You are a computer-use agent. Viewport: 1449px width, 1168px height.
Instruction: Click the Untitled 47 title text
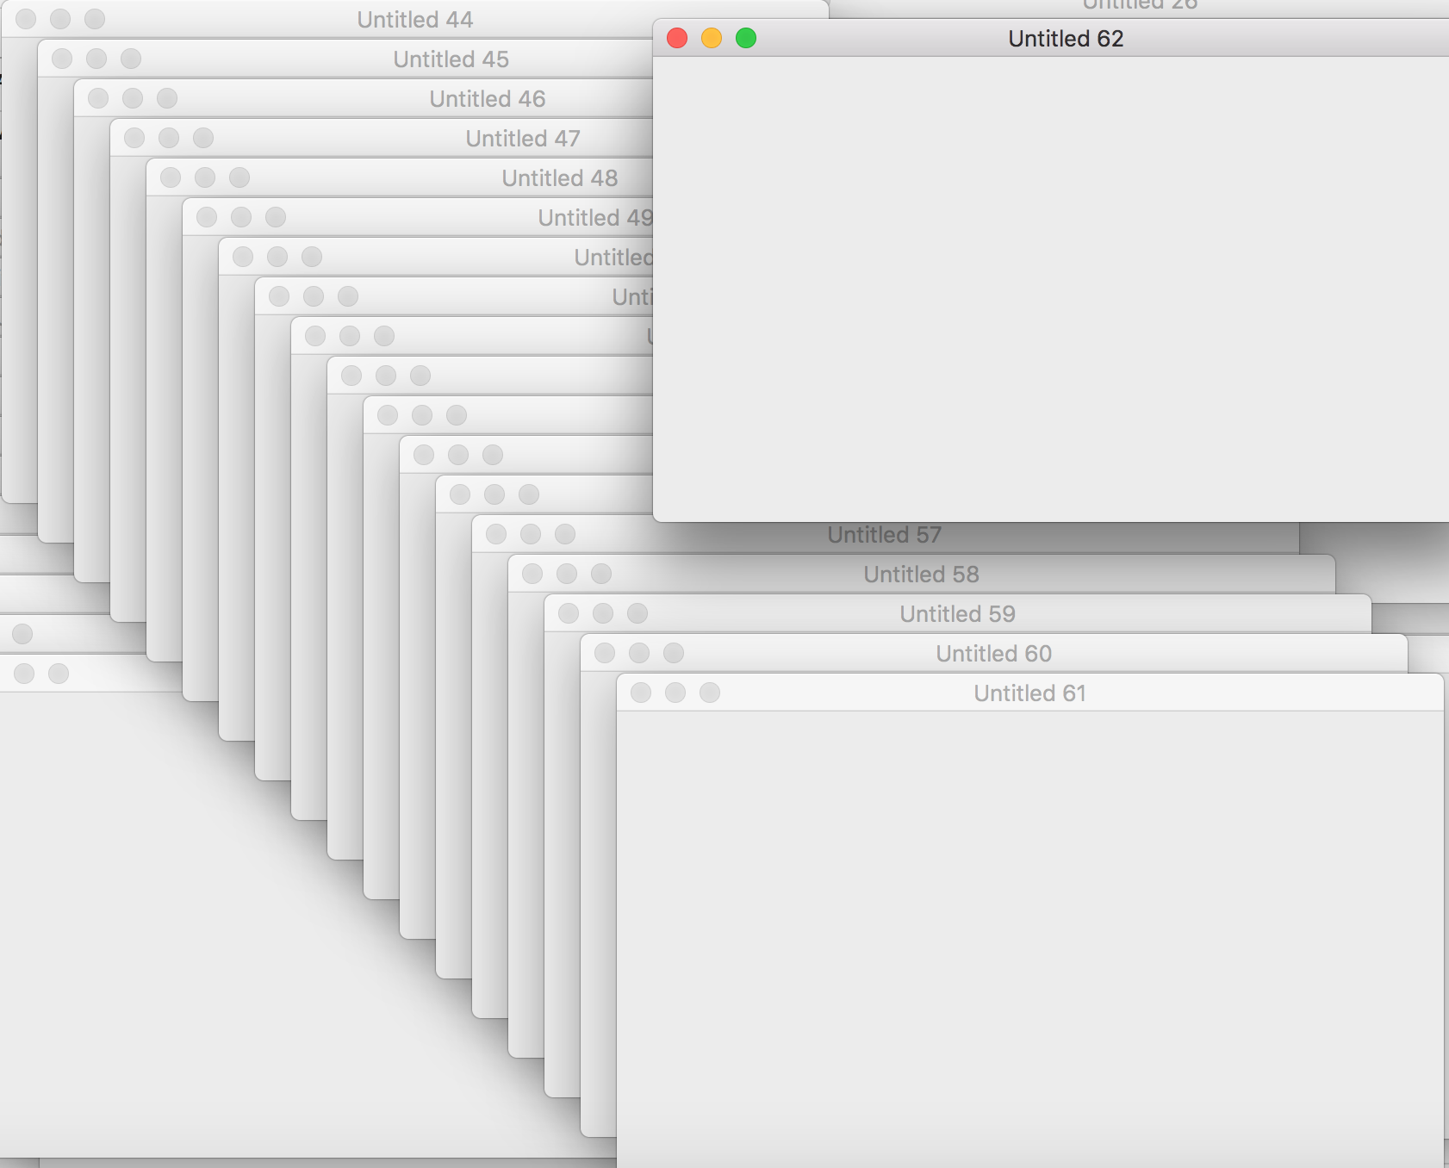523,139
